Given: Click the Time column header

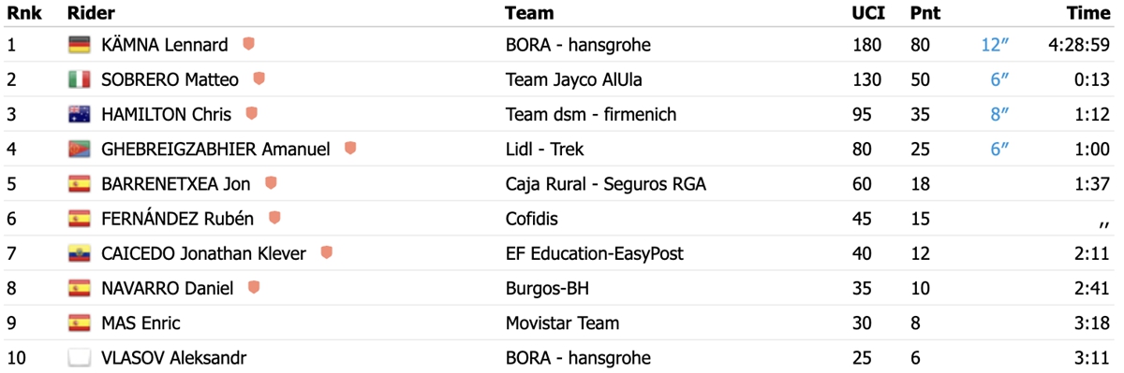Looking at the screenshot, I should [1089, 13].
